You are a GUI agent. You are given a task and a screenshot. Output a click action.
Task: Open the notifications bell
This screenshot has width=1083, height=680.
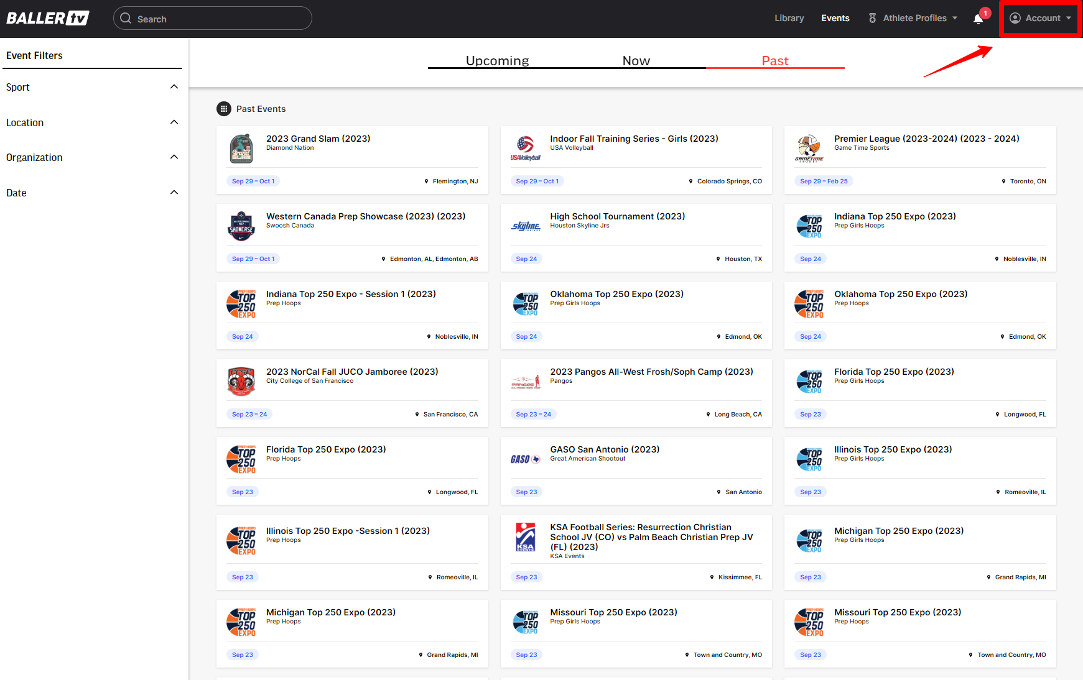(x=978, y=19)
